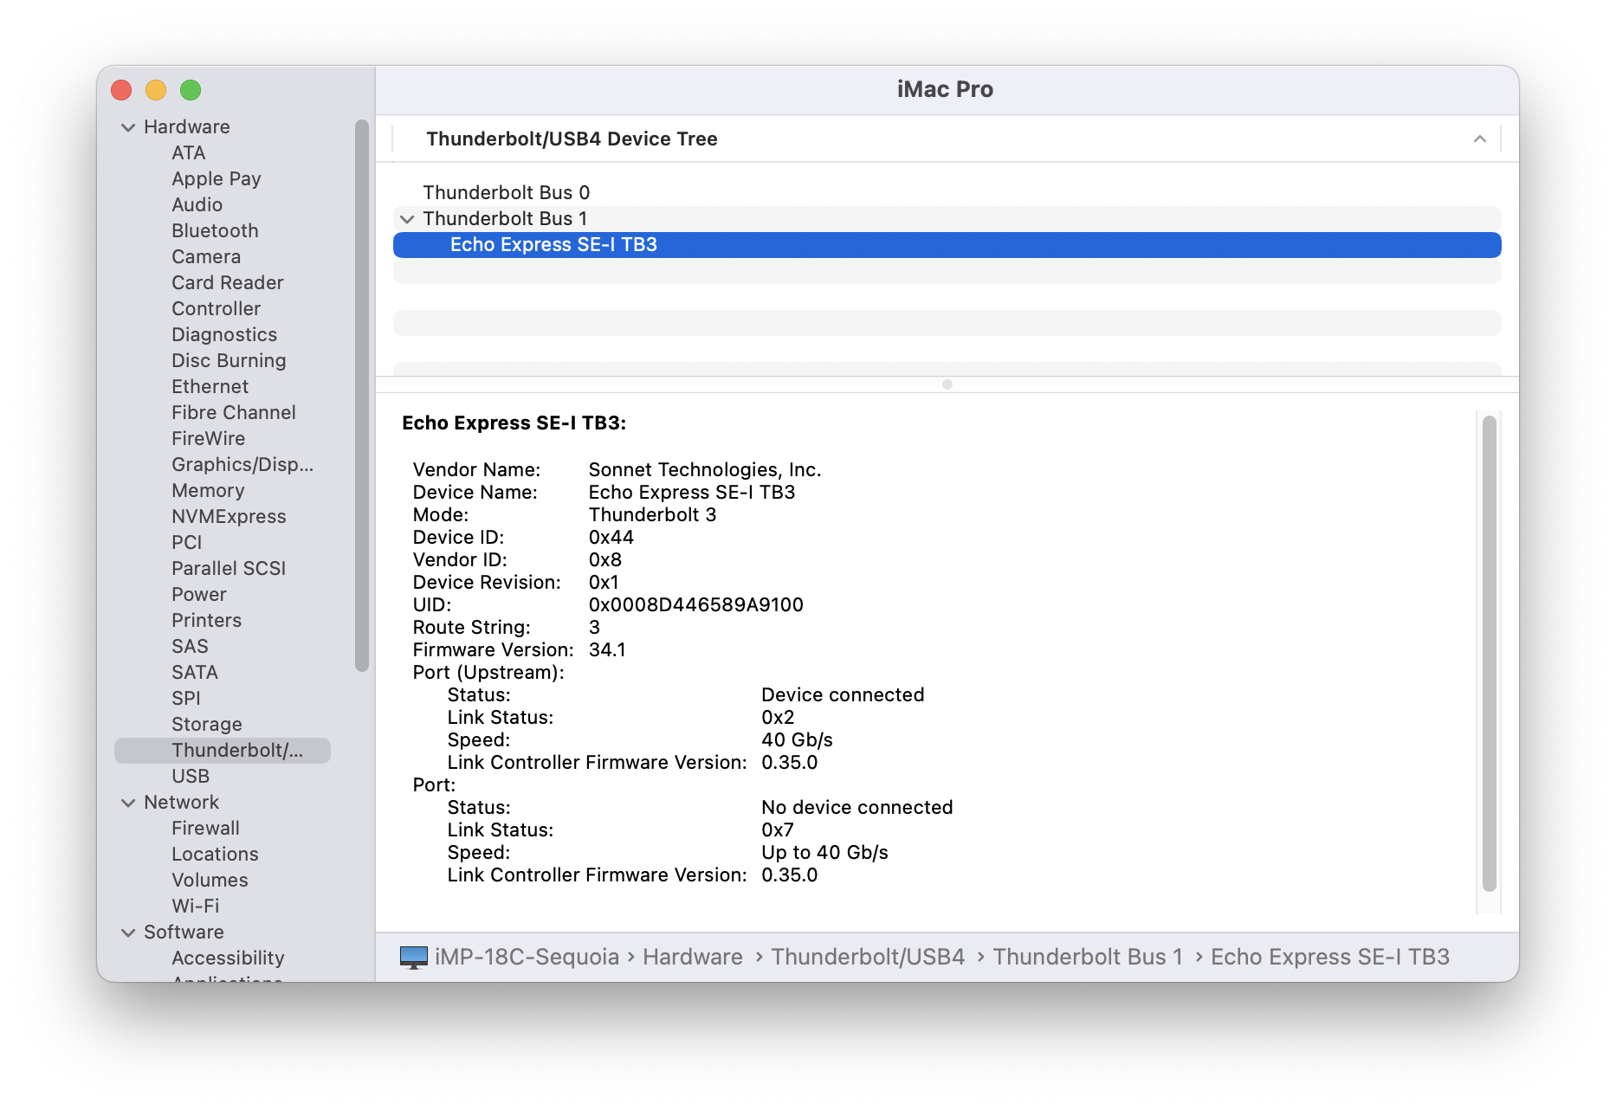
Task: Select ATA in the sidebar
Action: tap(188, 153)
